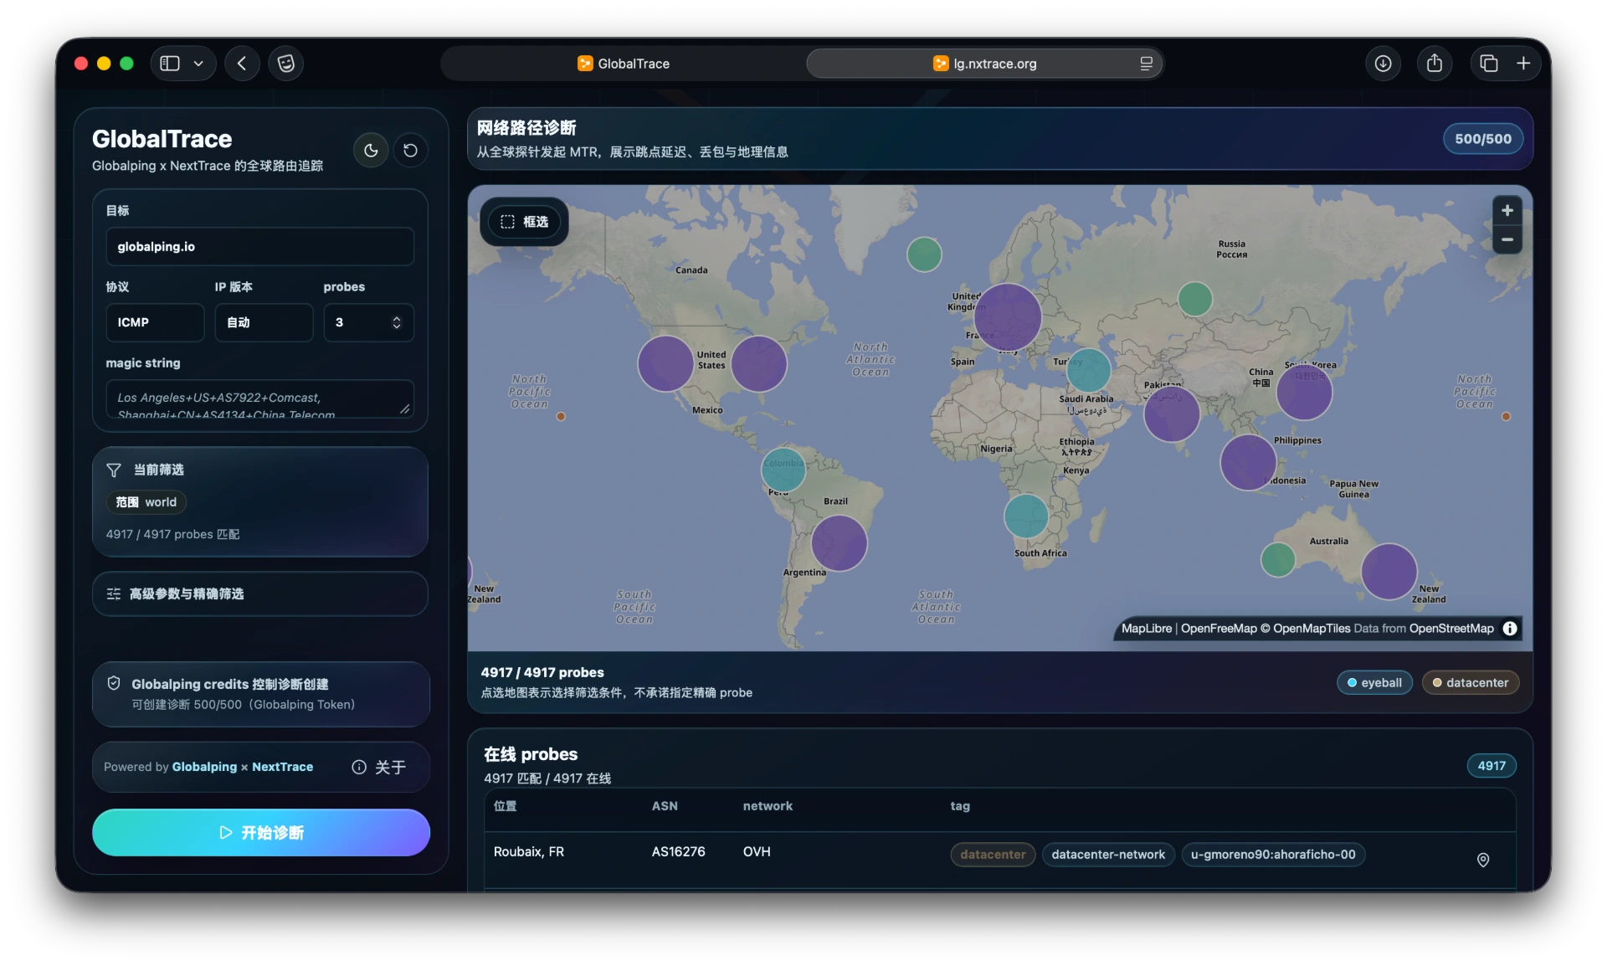Click the OVH network cell
This screenshot has width=1607, height=966.
pos(757,852)
